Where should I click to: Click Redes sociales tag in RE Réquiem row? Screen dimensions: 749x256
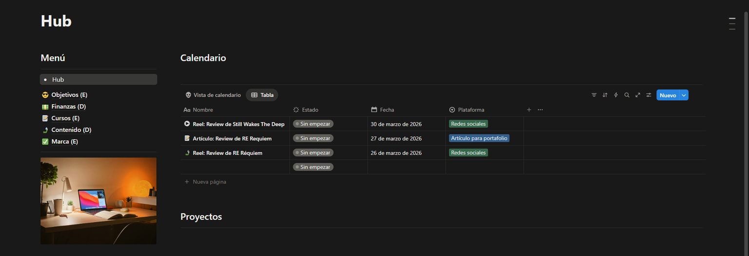(468, 152)
